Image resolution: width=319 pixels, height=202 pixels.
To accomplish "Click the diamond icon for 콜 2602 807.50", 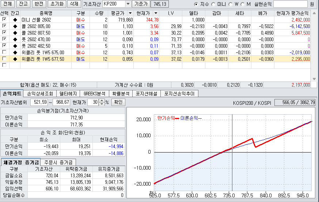I will pyautogui.click(x=15, y=33).
